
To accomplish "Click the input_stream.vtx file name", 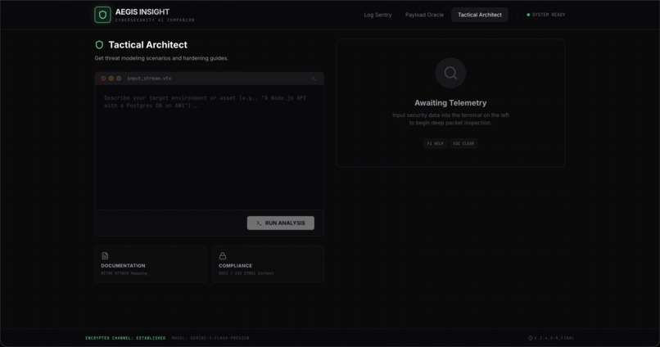I will 149,79.
